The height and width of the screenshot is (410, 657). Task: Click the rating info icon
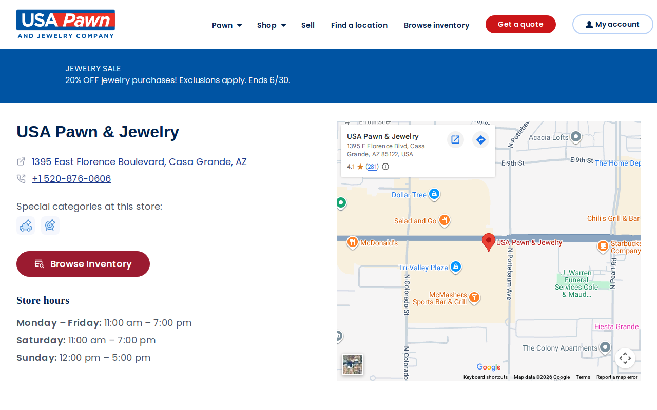tap(385, 167)
